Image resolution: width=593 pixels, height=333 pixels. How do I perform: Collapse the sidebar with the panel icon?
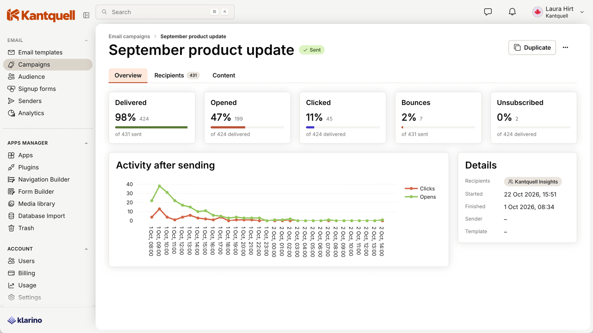click(86, 15)
